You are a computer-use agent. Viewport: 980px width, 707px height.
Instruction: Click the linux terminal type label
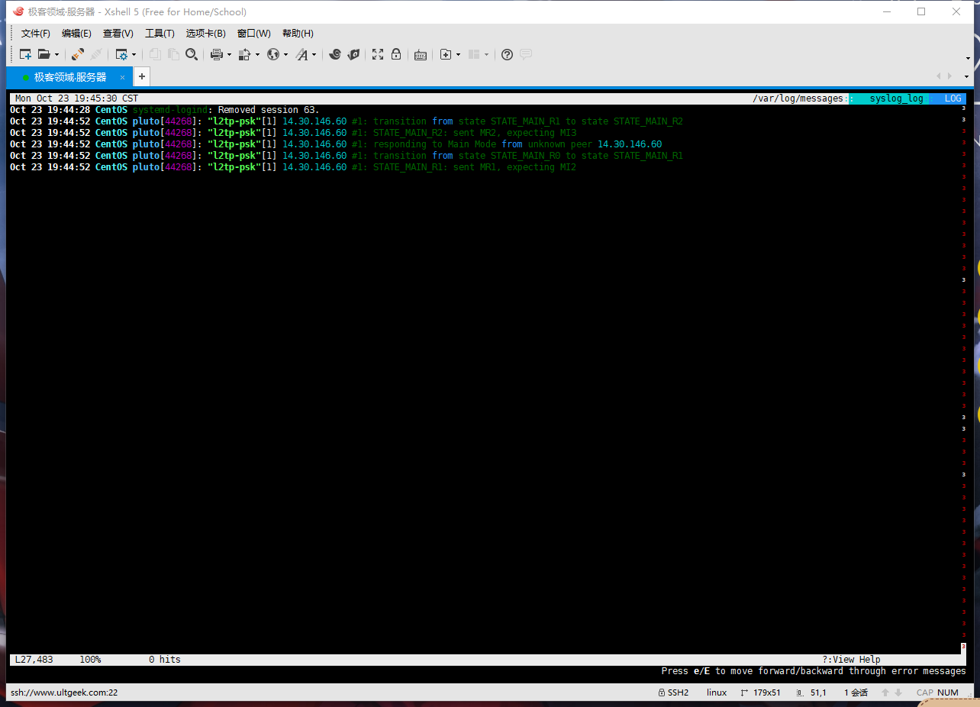[x=717, y=692]
